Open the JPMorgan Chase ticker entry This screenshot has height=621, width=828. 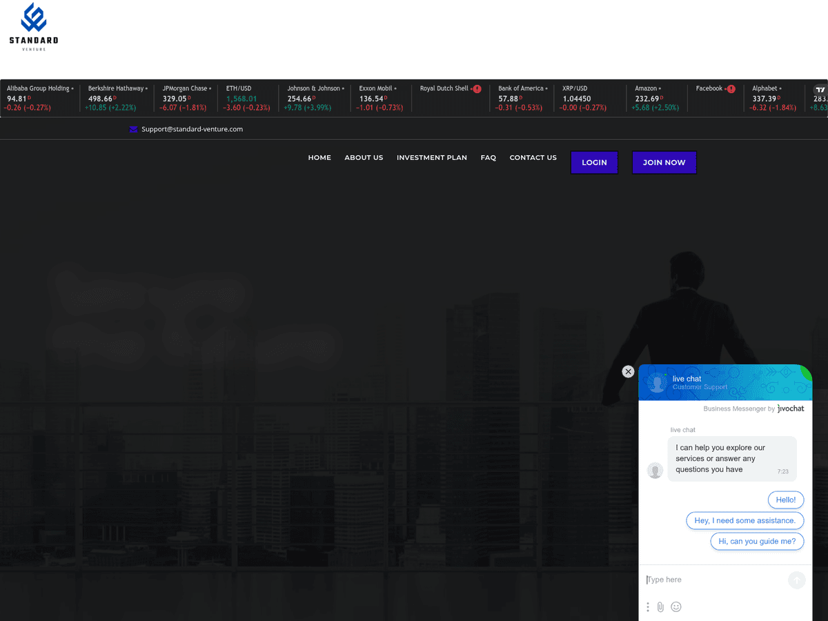point(187,98)
